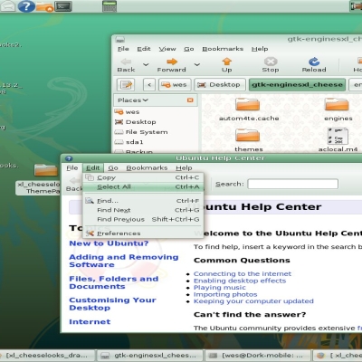Open Back history dropdown arrow
Screen dimensions: 362x362
pyautogui.click(x=146, y=64)
